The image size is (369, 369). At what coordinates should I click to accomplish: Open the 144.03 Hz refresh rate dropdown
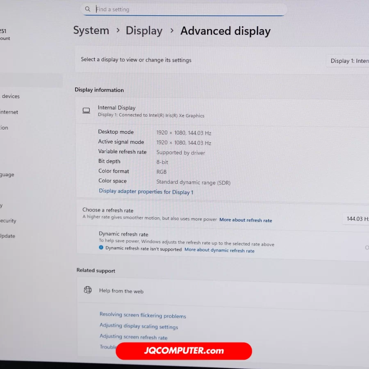tap(357, 219)
